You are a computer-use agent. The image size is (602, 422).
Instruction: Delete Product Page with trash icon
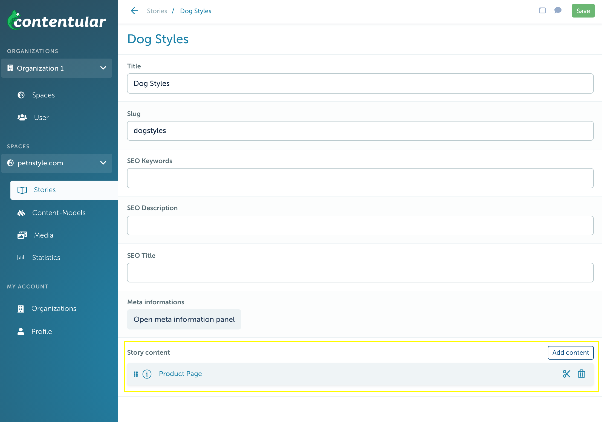(x=581, y=374)
